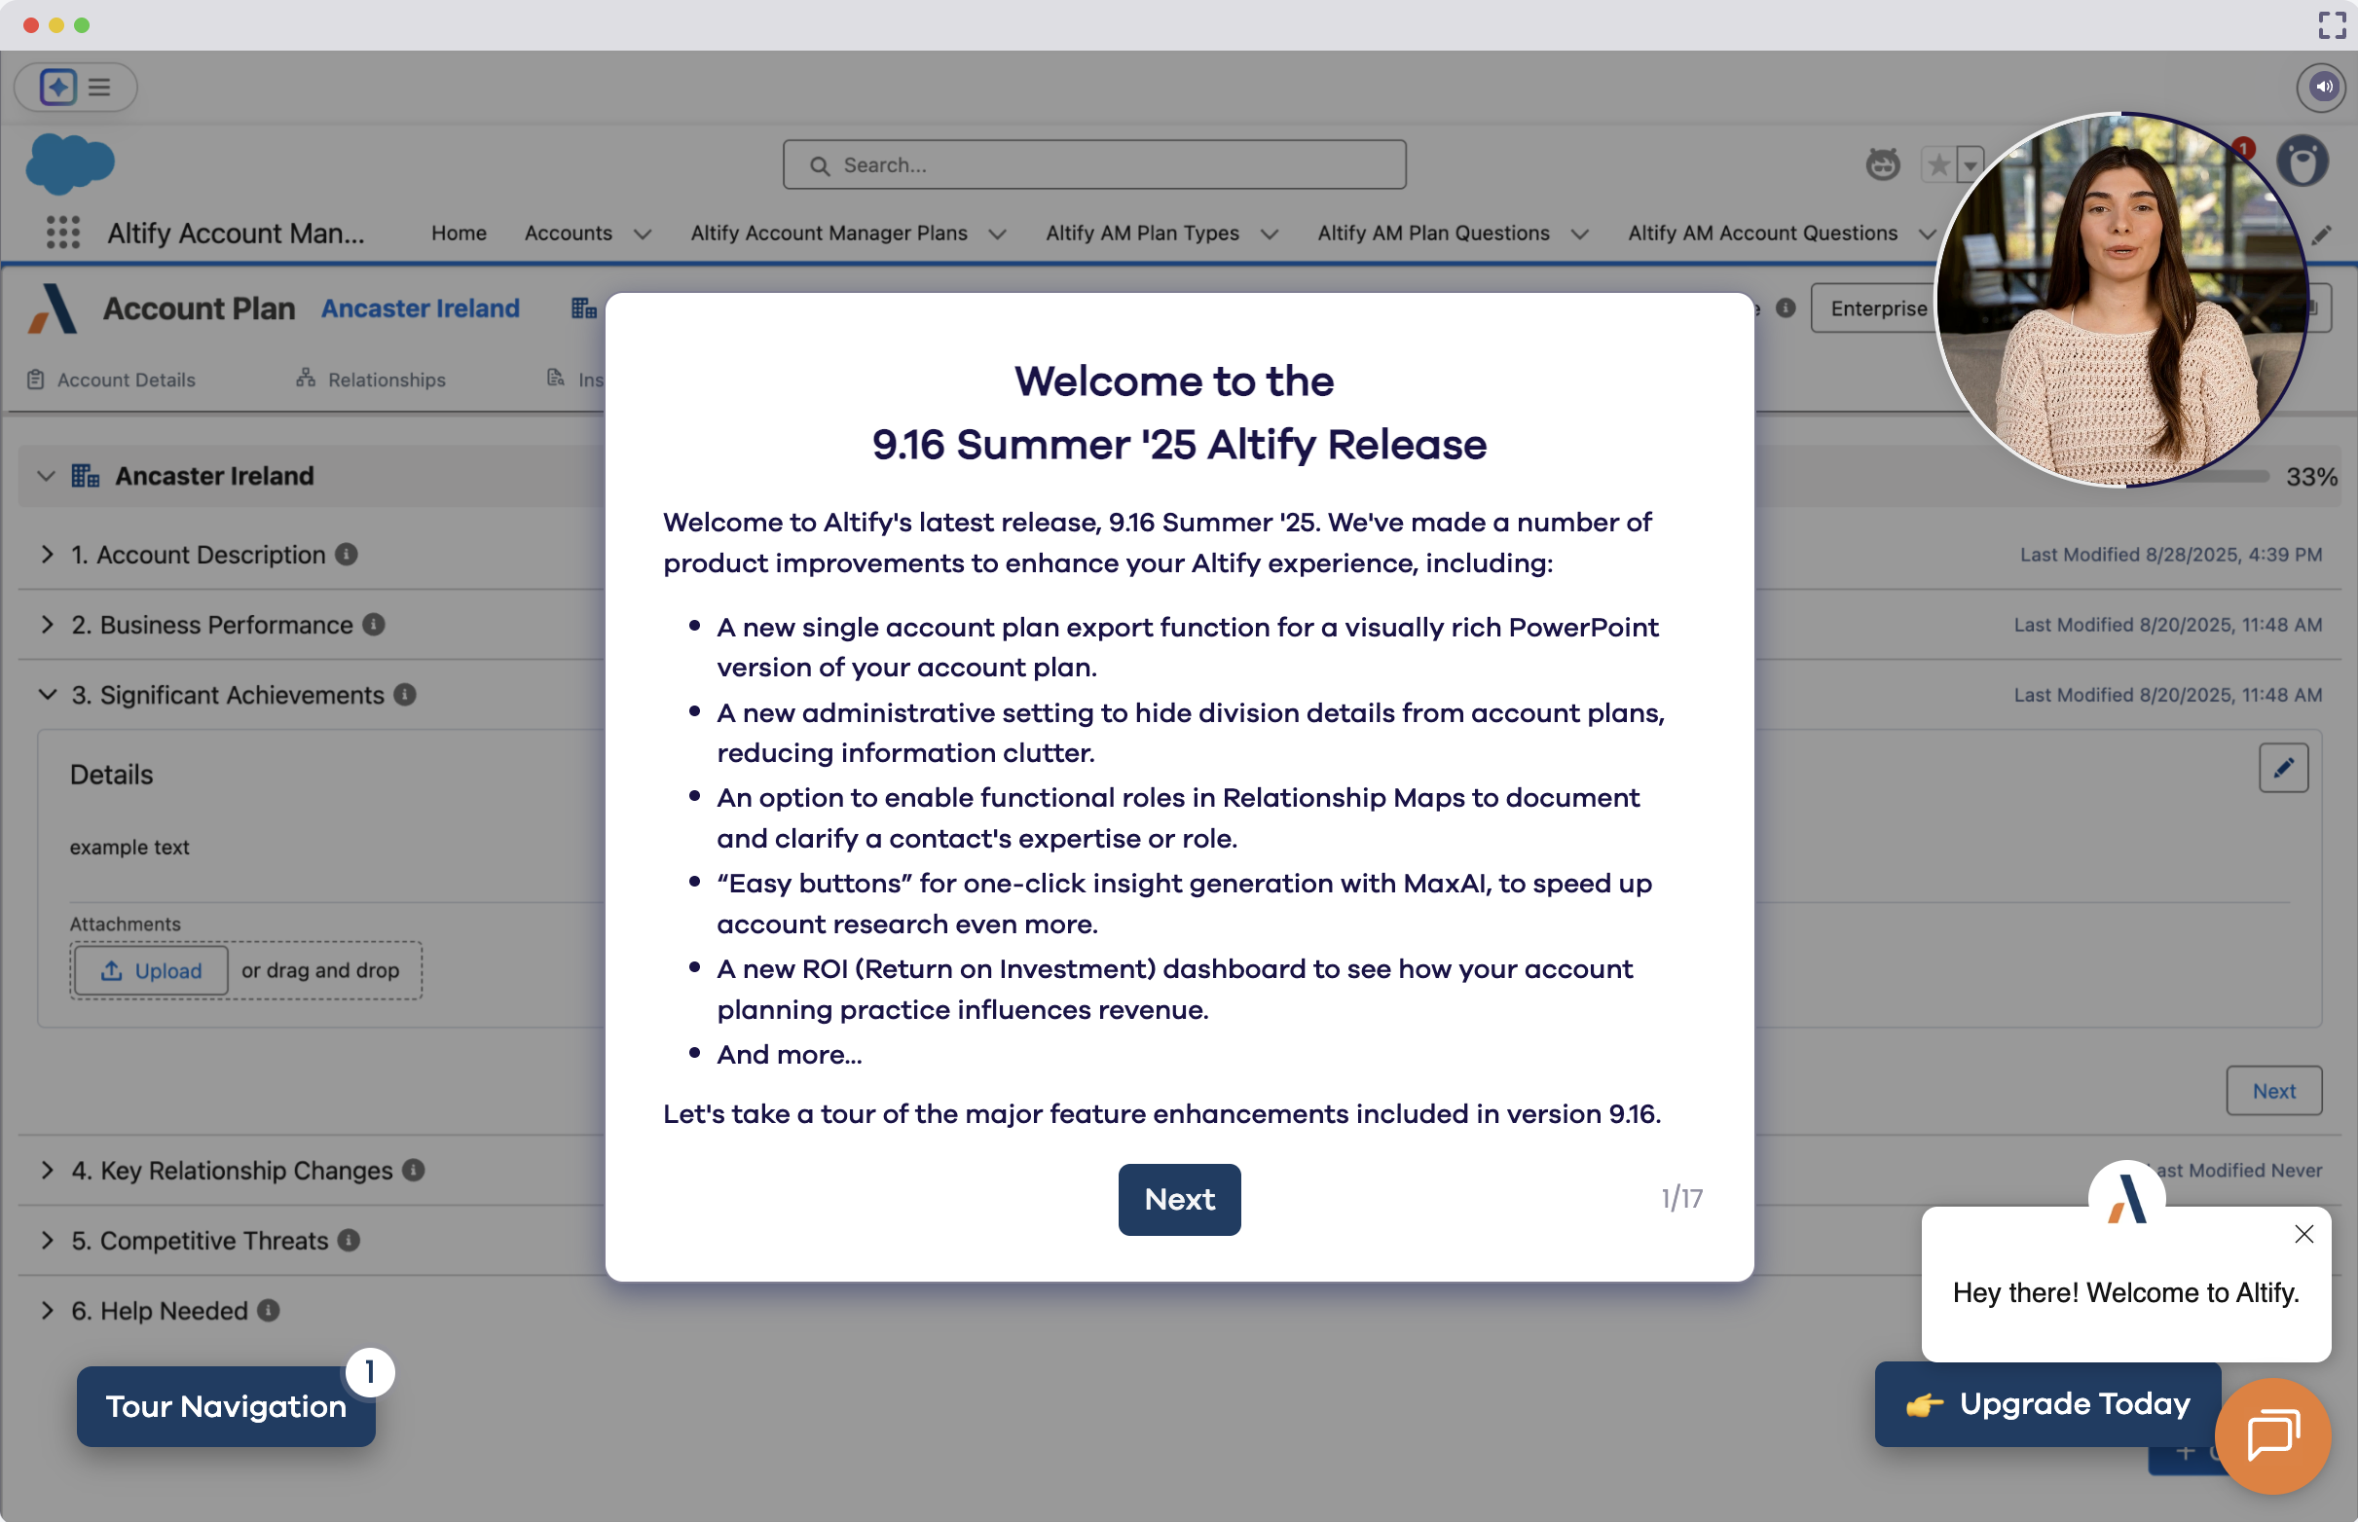Switch to the Account Details tab

coord(111,380)
